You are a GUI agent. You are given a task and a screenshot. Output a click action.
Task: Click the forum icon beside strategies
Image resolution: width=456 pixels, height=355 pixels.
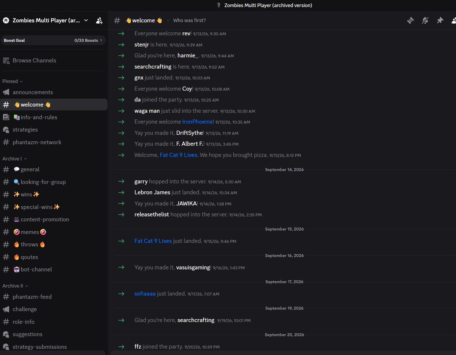[6, 130]
